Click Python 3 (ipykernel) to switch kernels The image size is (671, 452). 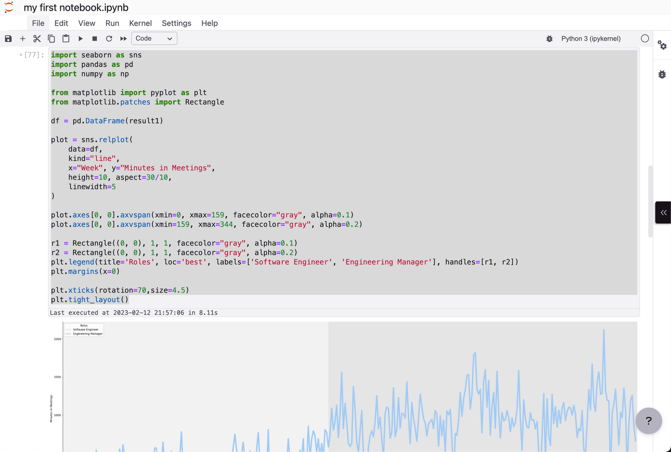pos(591,38)
